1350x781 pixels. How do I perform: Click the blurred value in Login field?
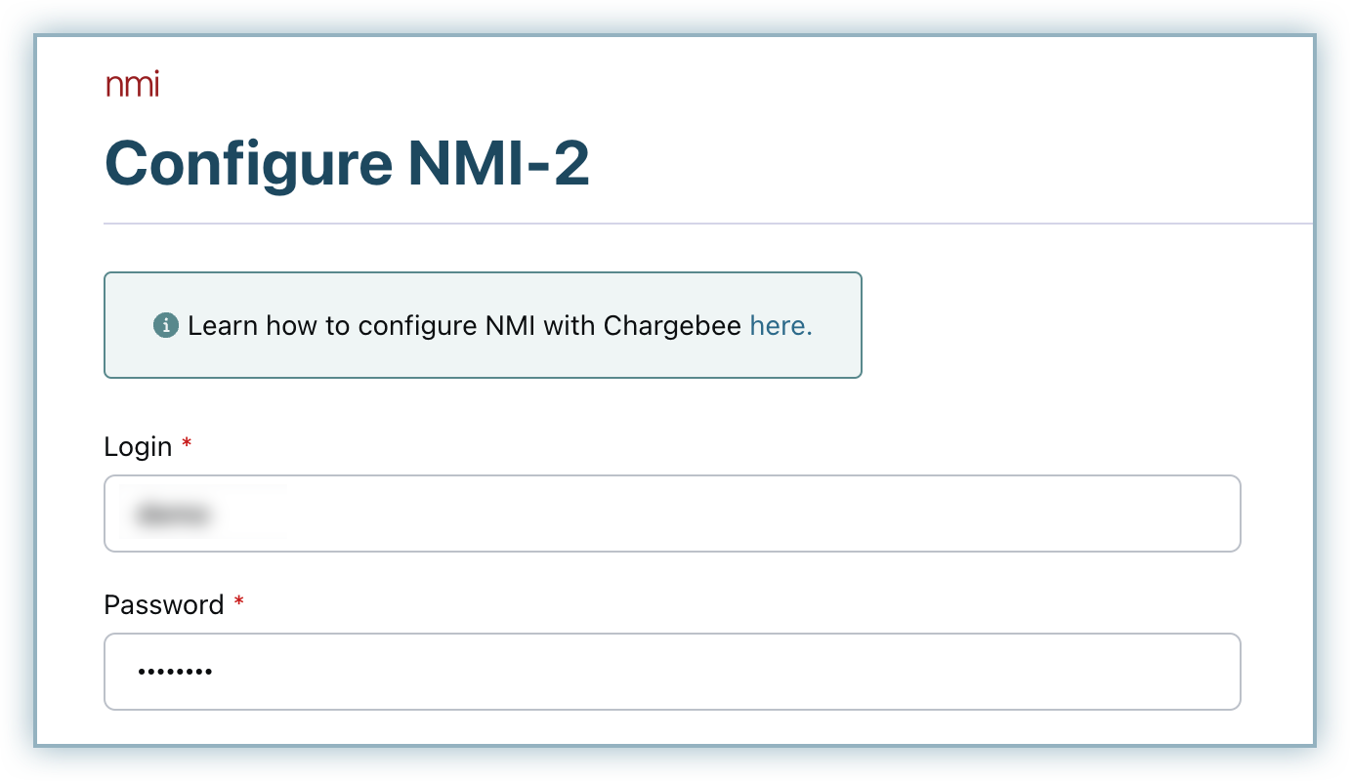click(x=174, y=514)
